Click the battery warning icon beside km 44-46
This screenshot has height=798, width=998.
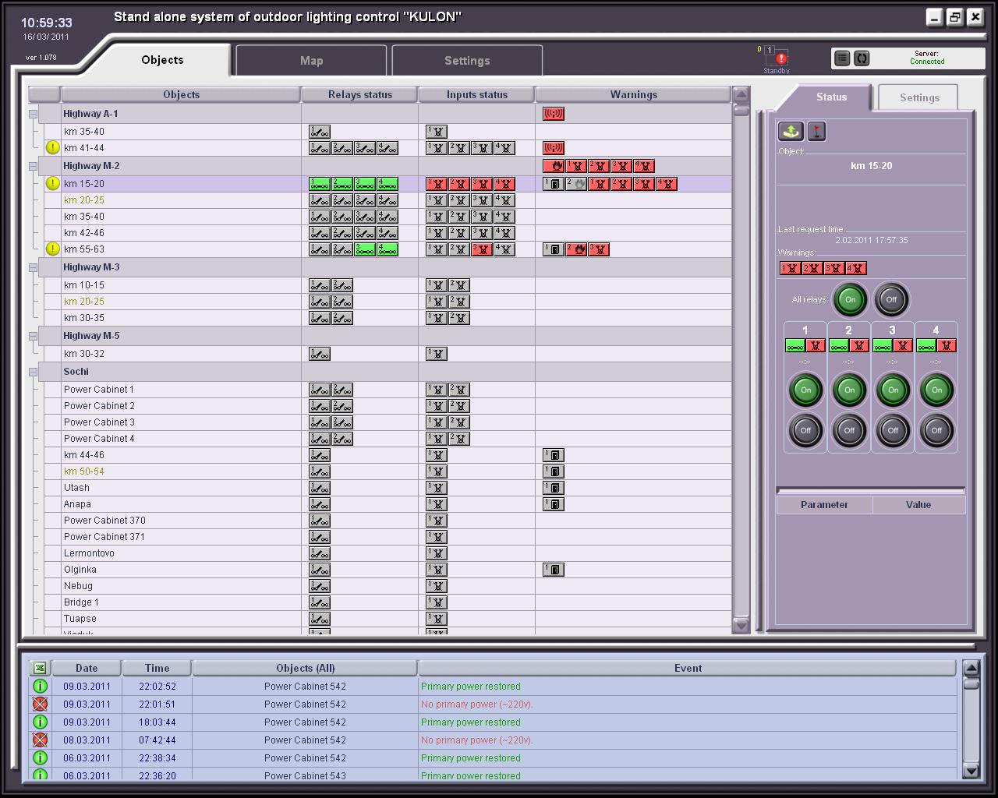[x=554, y=454]
